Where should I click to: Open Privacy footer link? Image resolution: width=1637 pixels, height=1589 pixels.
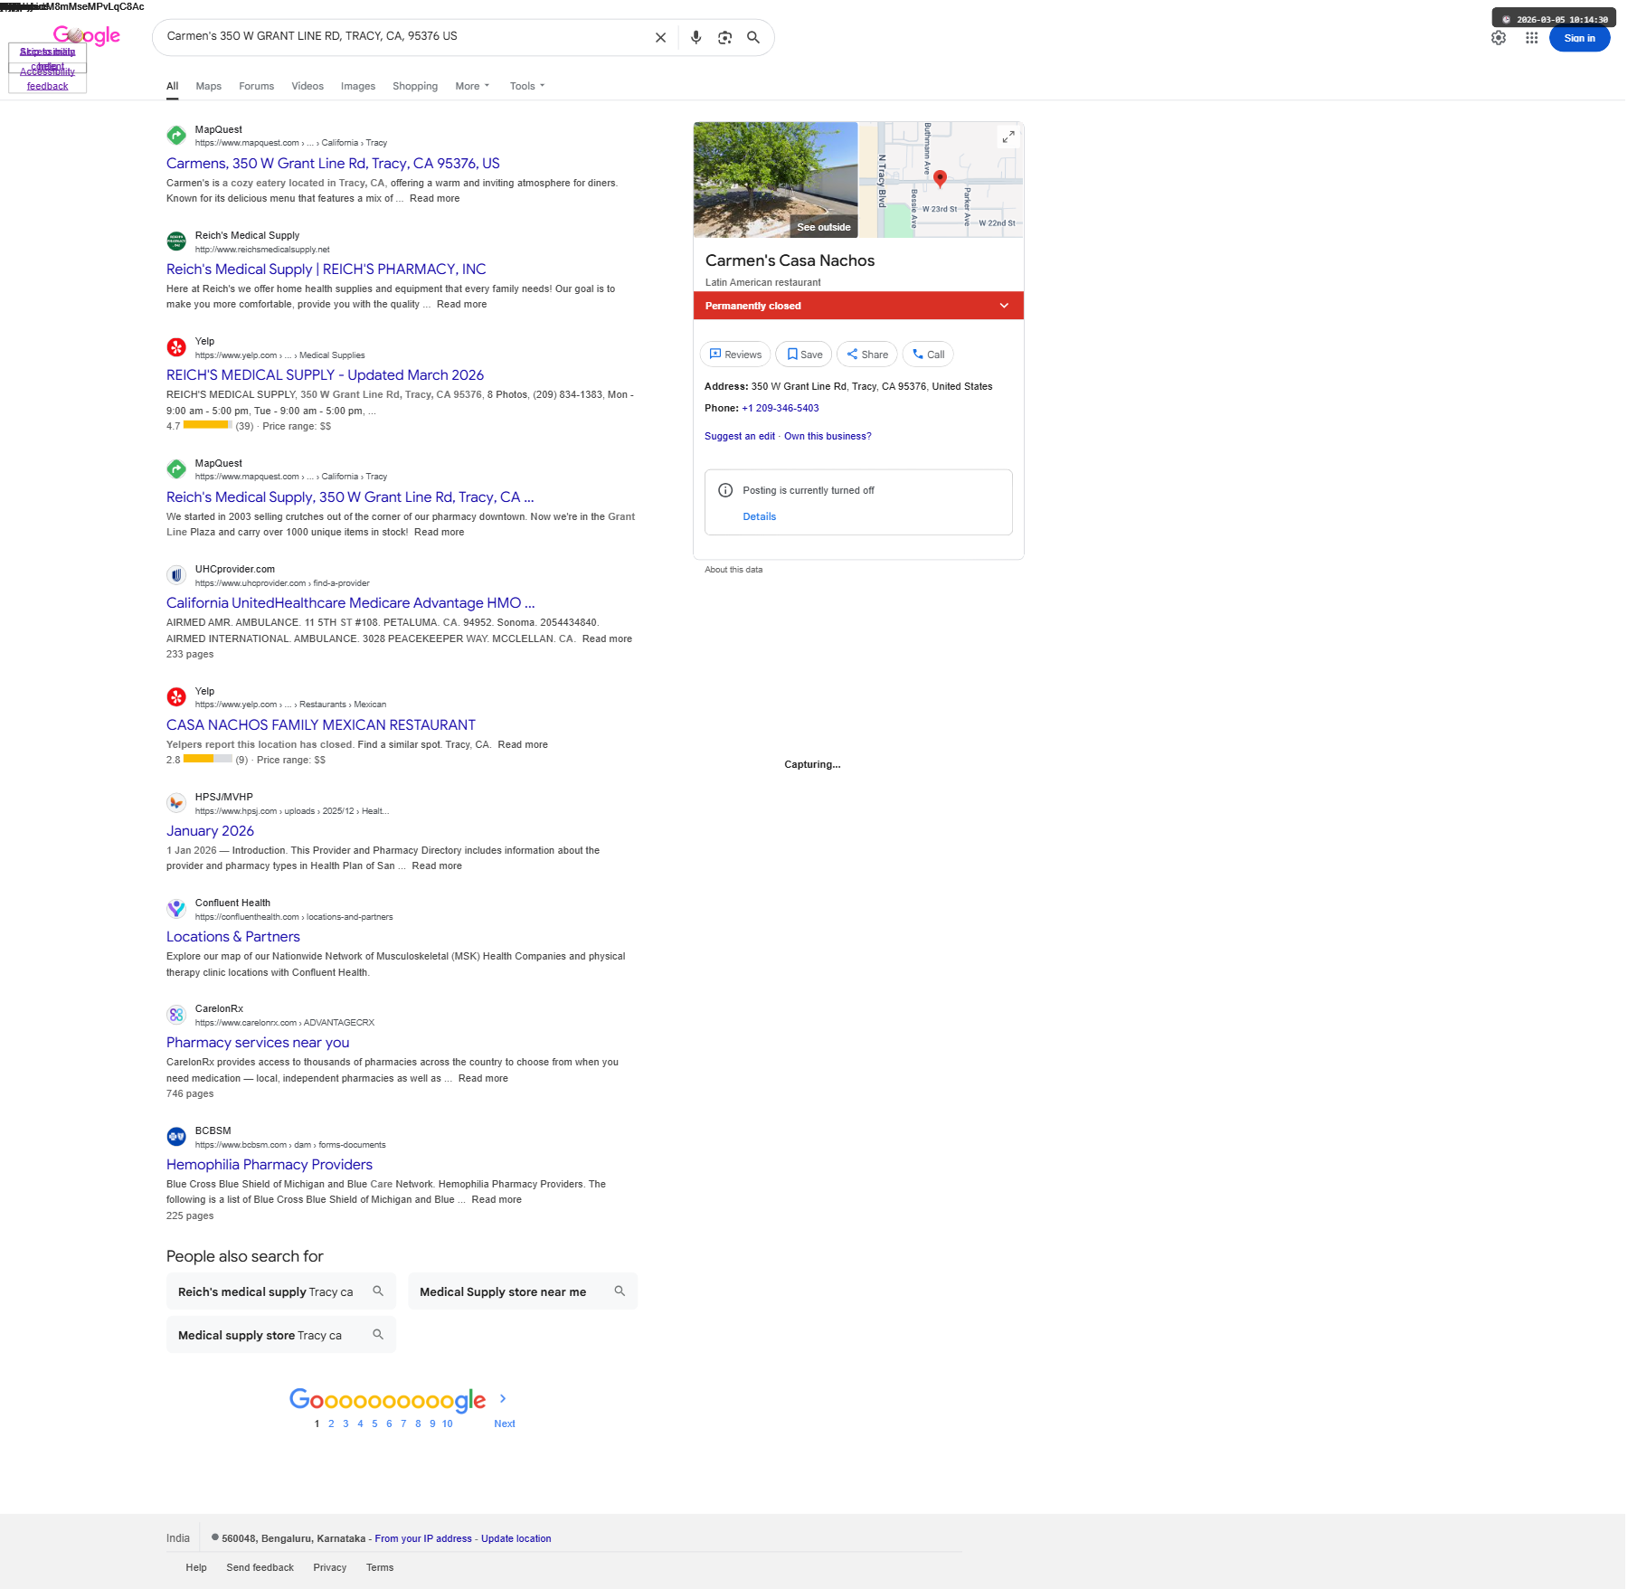pyautogui.click(x=330, y=1567)
